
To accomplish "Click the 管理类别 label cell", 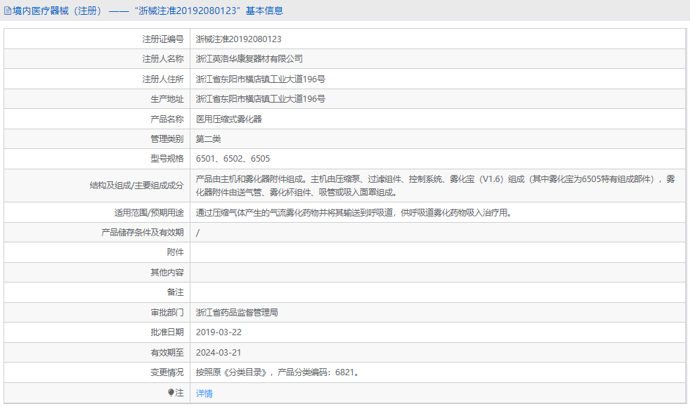I will 97,138.
